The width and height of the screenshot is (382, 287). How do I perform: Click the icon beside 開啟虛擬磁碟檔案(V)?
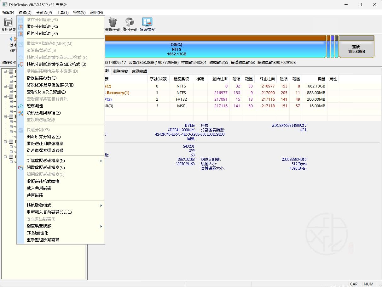click(x=21, y=168)
